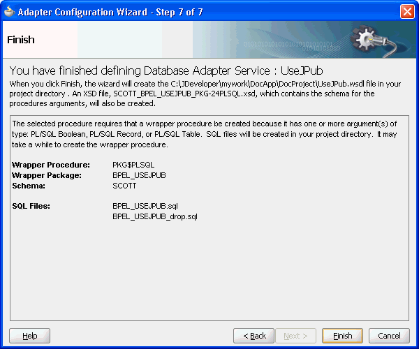Click the Schema label
Screen dimensions: 419x349
tap(29, 186)
